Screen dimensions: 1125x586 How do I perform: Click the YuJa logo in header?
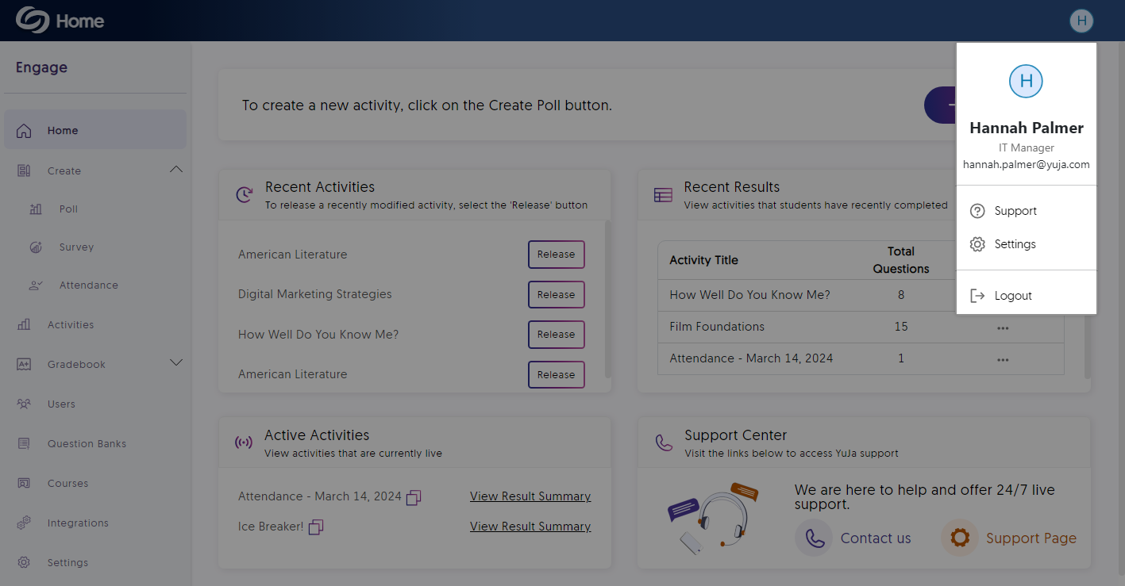click(x=33, y=21)
